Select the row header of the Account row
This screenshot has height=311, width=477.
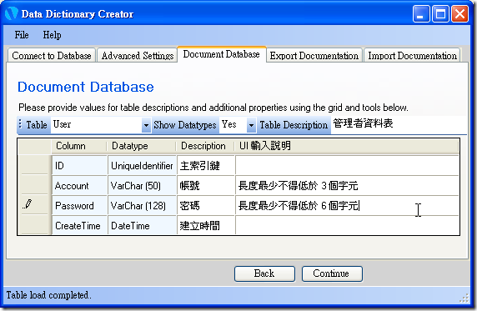[34, 185]
